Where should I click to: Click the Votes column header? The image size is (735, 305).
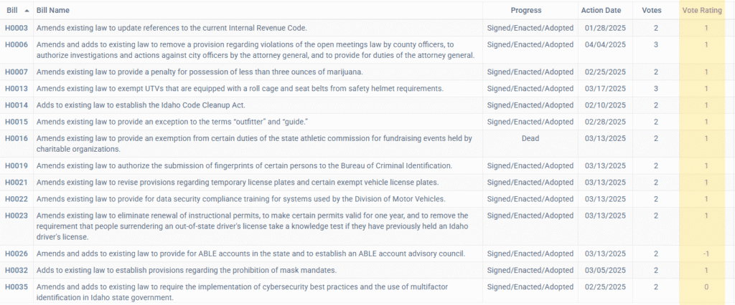652,11
